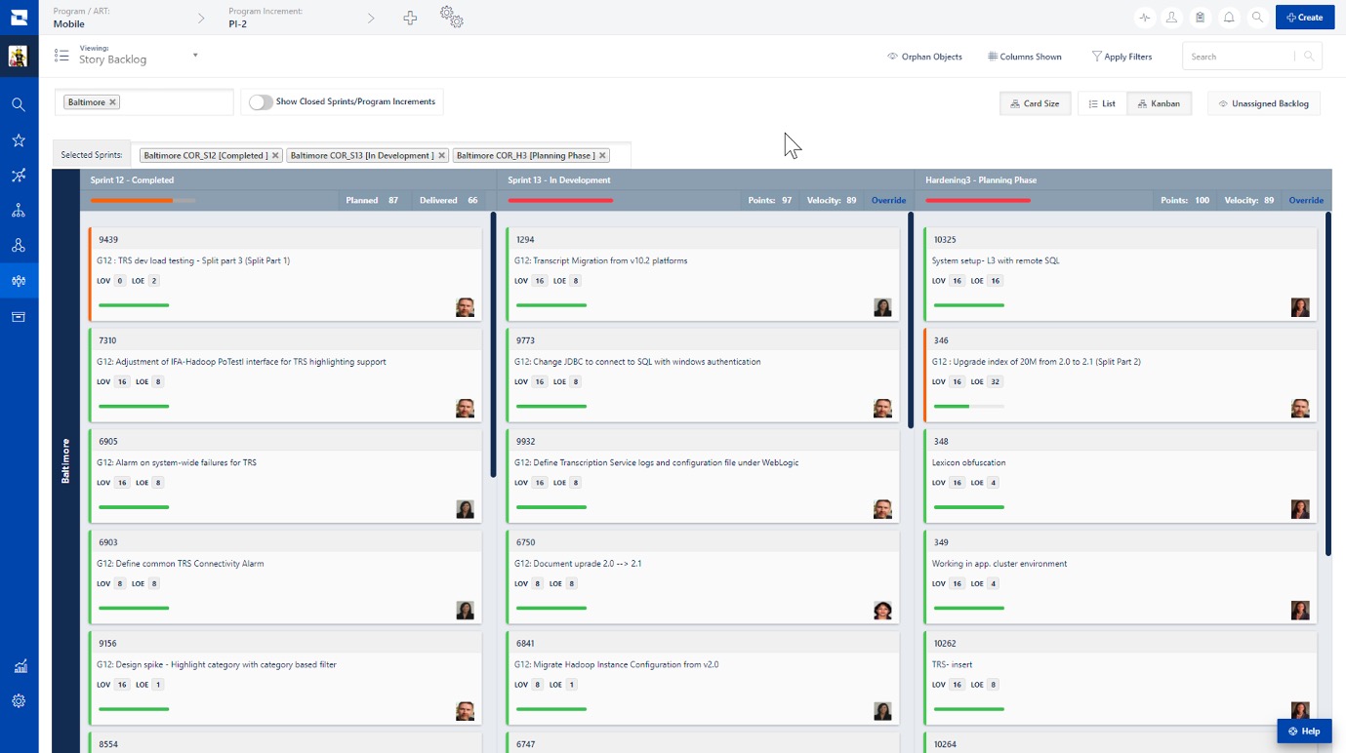This screenshot has height=753, width=1346.
Task: Switch to Kanban view
Action: coord(1160,102)
